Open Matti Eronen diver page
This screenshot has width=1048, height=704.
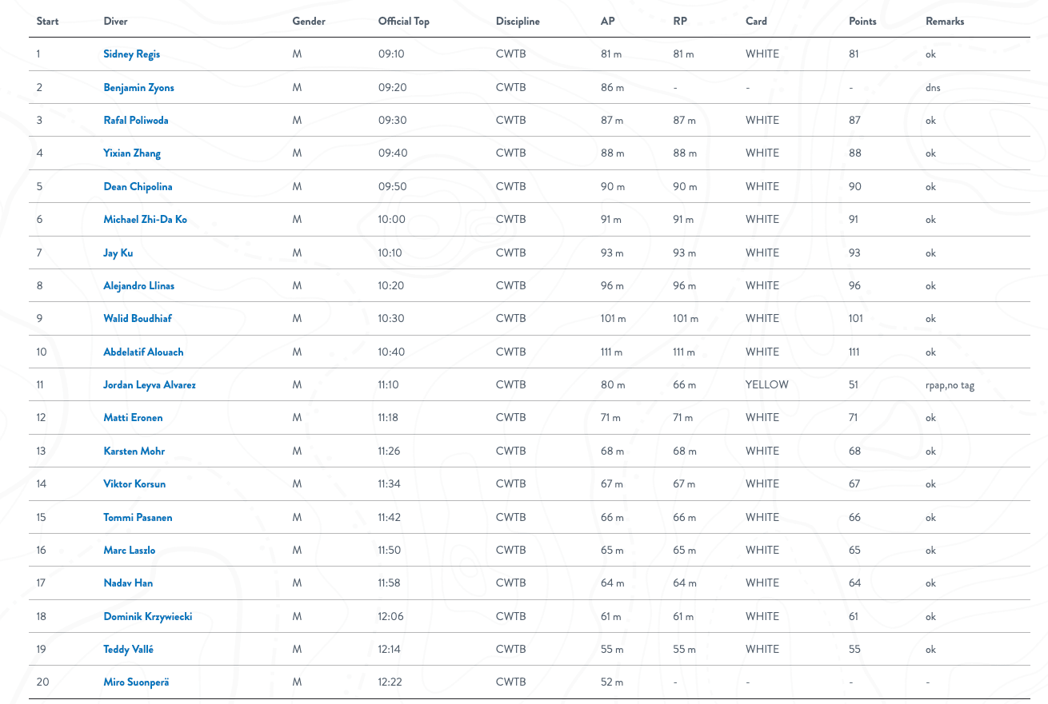(133, 418)
